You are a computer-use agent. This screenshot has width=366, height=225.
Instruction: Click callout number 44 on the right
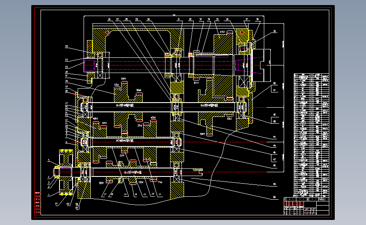point(274,137)
